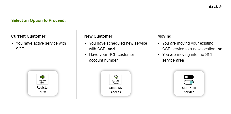
Task: Click the teal toggle in Start/Stop Service icon
Action: pyautogui.click(x=189, y=82)
